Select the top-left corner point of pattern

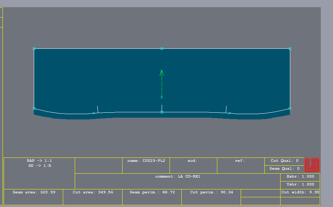pyautogui.click(x=34, y=49)
